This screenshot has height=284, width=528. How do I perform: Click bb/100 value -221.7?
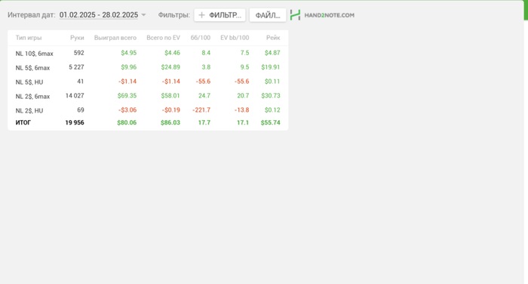tap(201, 110)
